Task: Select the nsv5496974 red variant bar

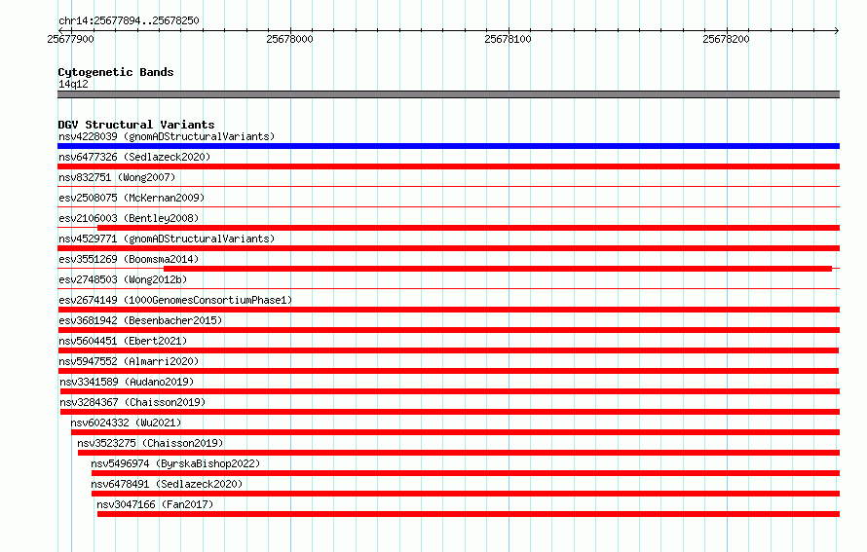Action: click(x=466, y=473)
